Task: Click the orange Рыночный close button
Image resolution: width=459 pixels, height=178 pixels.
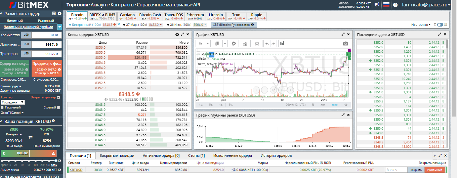Action: click(434, 170)
